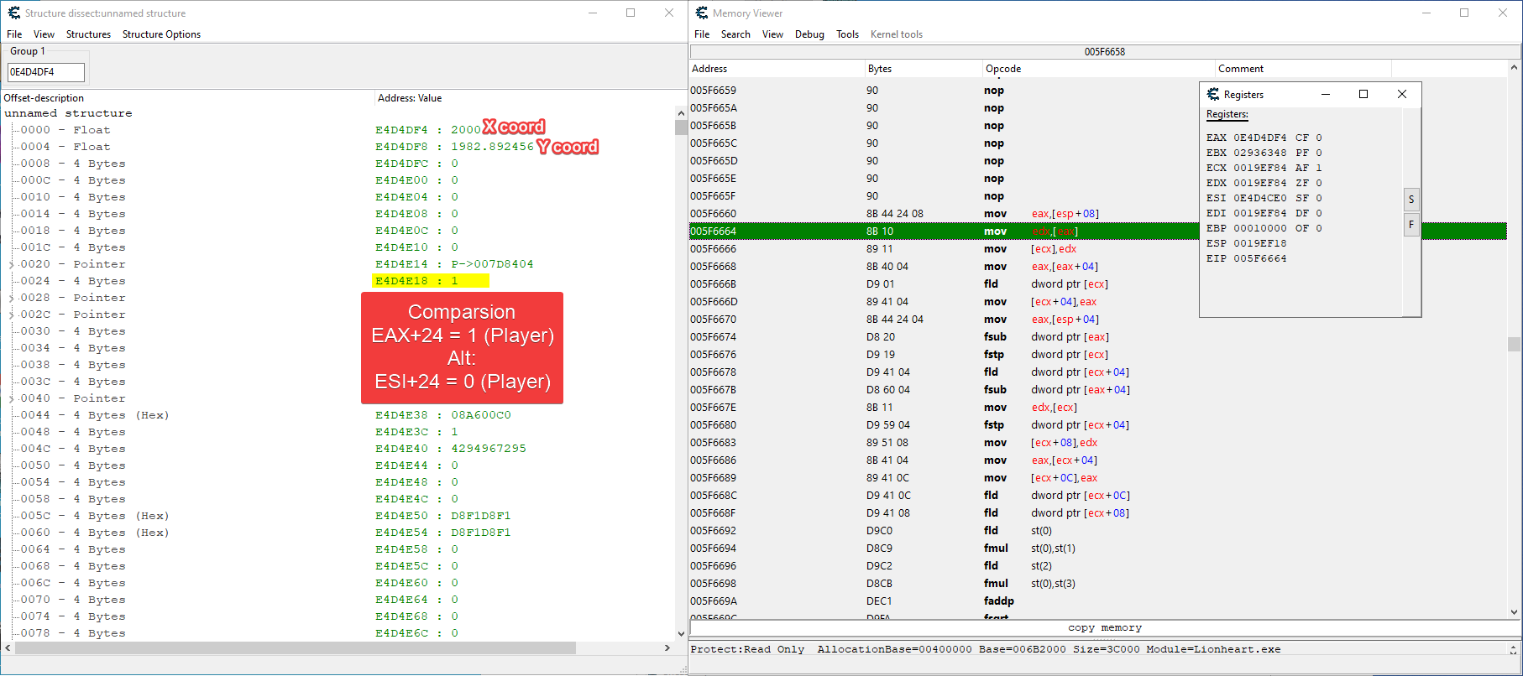The height and width of the screenshot is (676, 1523).
Task: Expand the 0020 Pointer entry
Action: click(12, 264)
